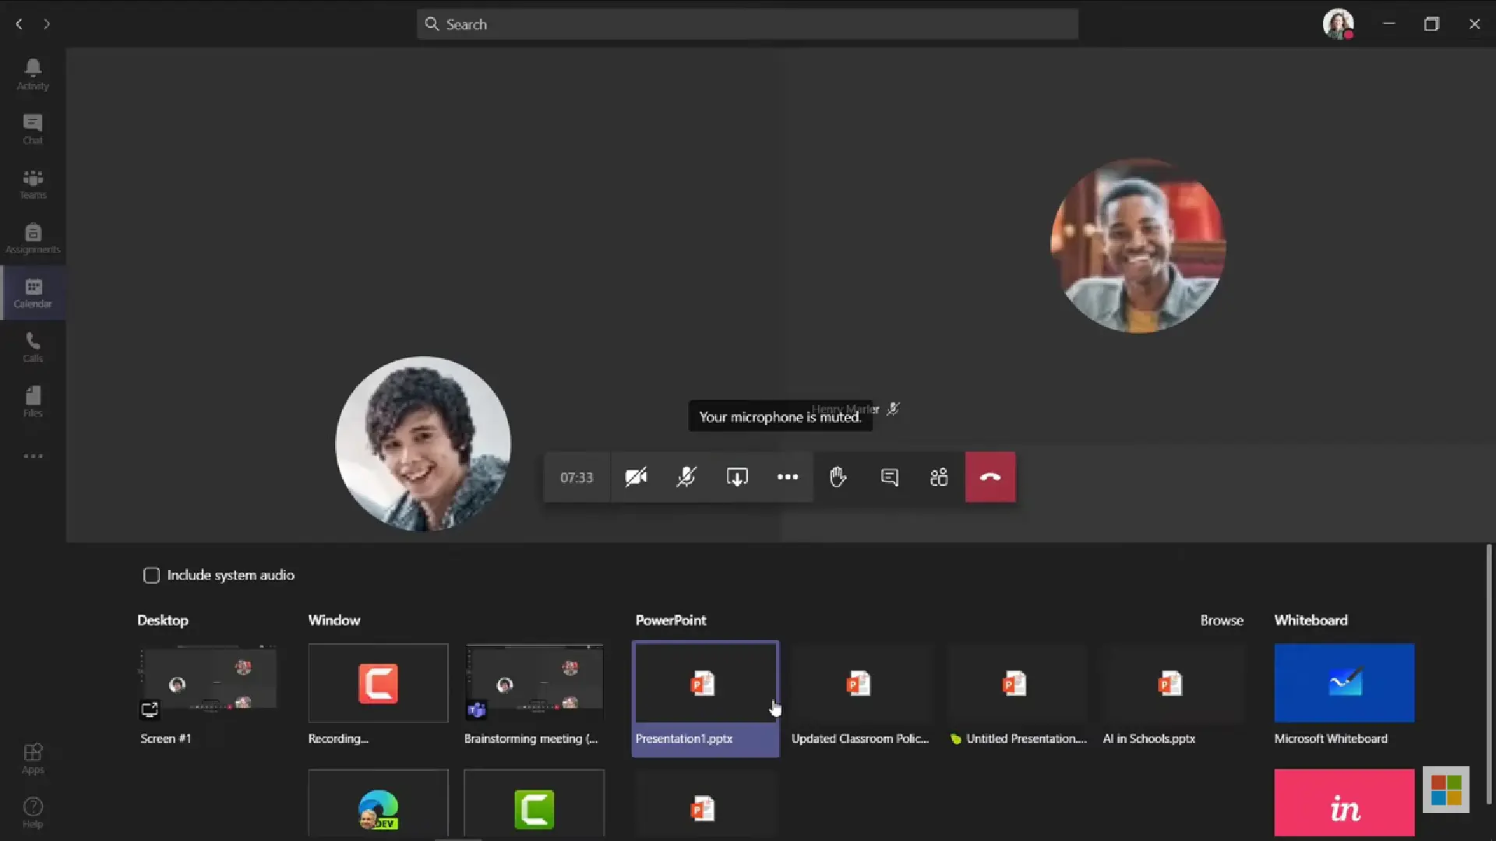Open the Activity feed
Screen dimensions: 1496x841
click(x=32, y=72)
